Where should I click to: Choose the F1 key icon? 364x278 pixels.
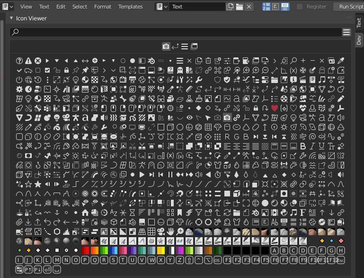click(x=227, y=260)
